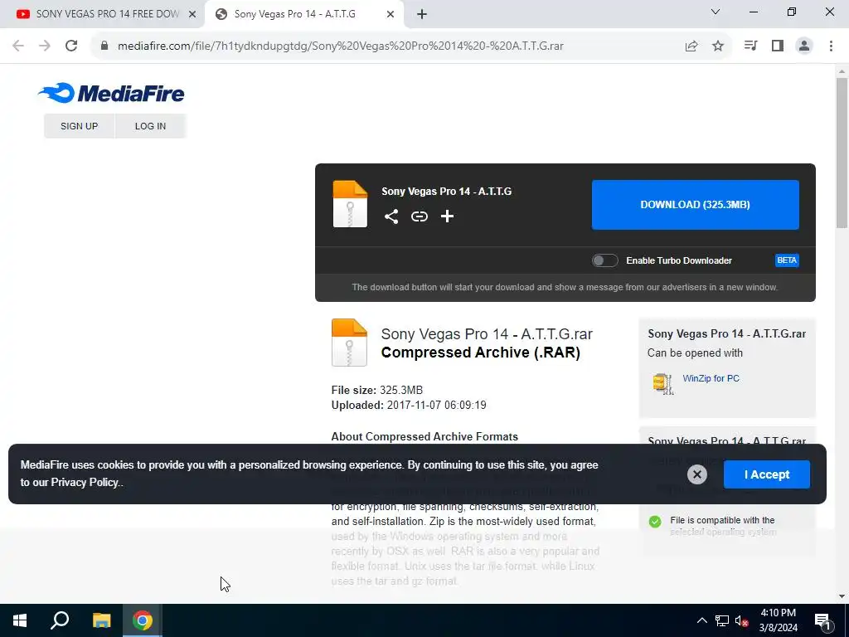Click the RAR file icon beside the Compressed Archive heading

(349, 343)
